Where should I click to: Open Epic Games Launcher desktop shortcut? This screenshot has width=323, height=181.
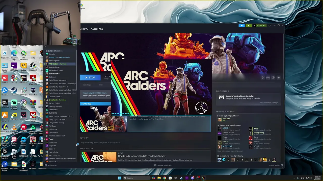(5, 154)
